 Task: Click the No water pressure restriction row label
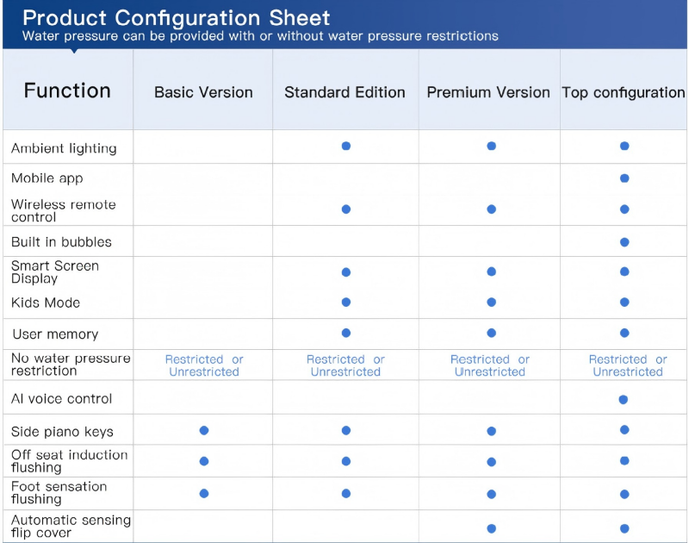(x=71, y=365)
